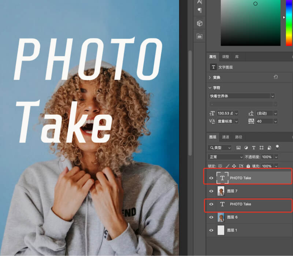Image resolution: width=293 pixels, height=256 pixels.
Task: Click the reset transform arrow icon
Action: pyautogui.click(x=275, y=77)
